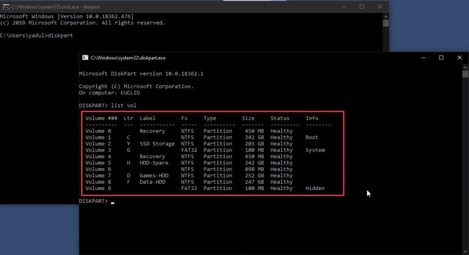
Task: Click the '252 GB' size value
Action: (x=254, y=175)
